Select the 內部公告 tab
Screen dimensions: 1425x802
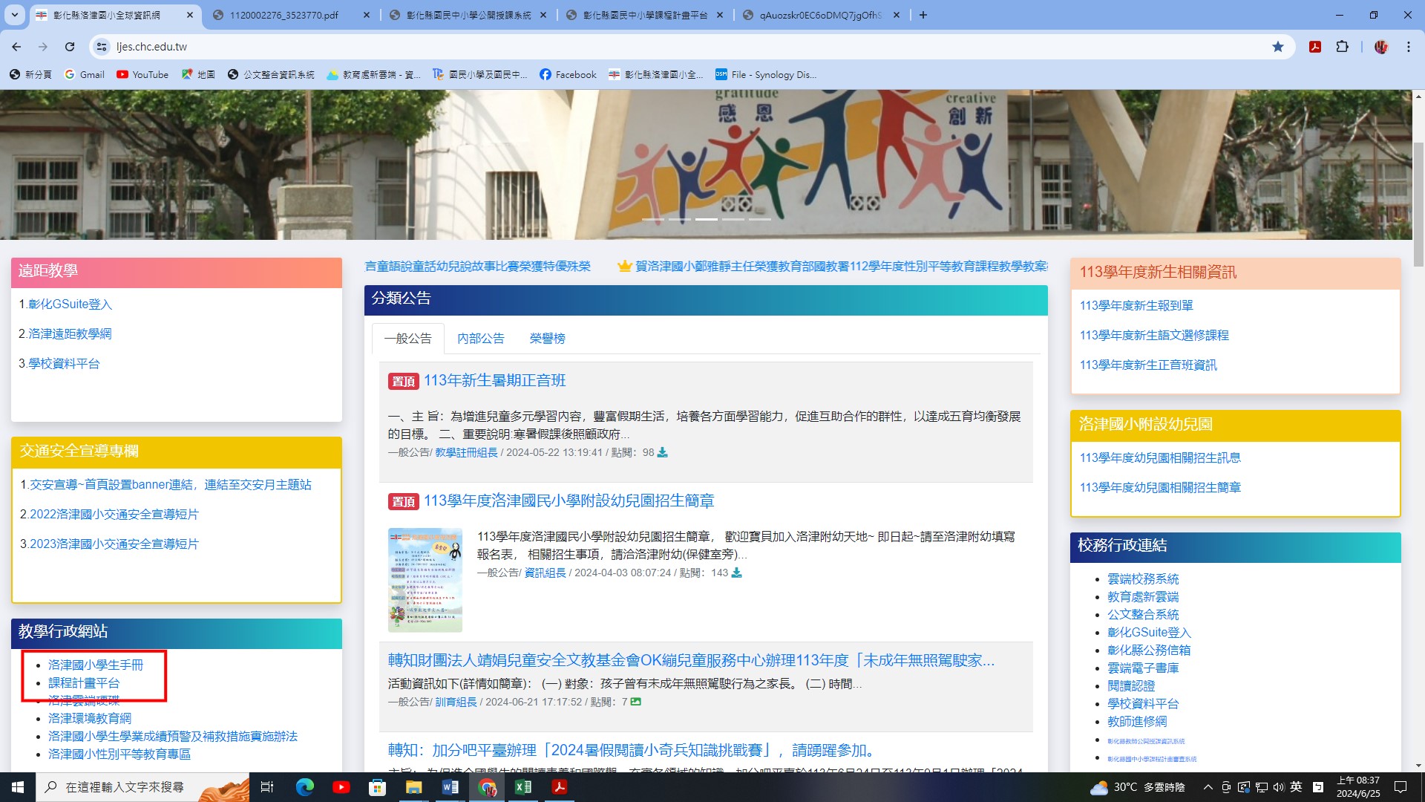(480, 339)
